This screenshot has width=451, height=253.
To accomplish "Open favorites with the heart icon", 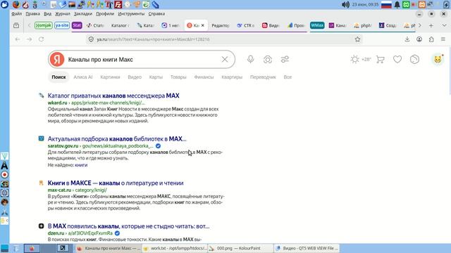I will 397,59.
